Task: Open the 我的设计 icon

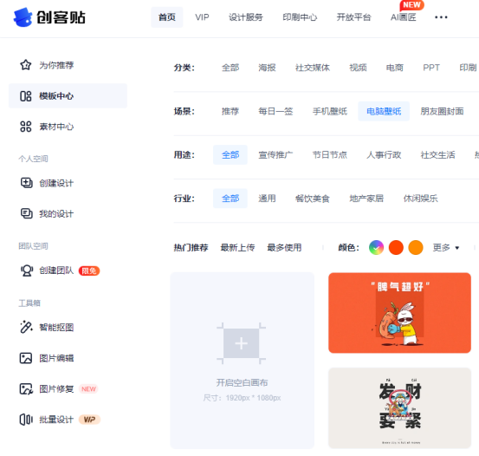Action: tap(26, 213)
